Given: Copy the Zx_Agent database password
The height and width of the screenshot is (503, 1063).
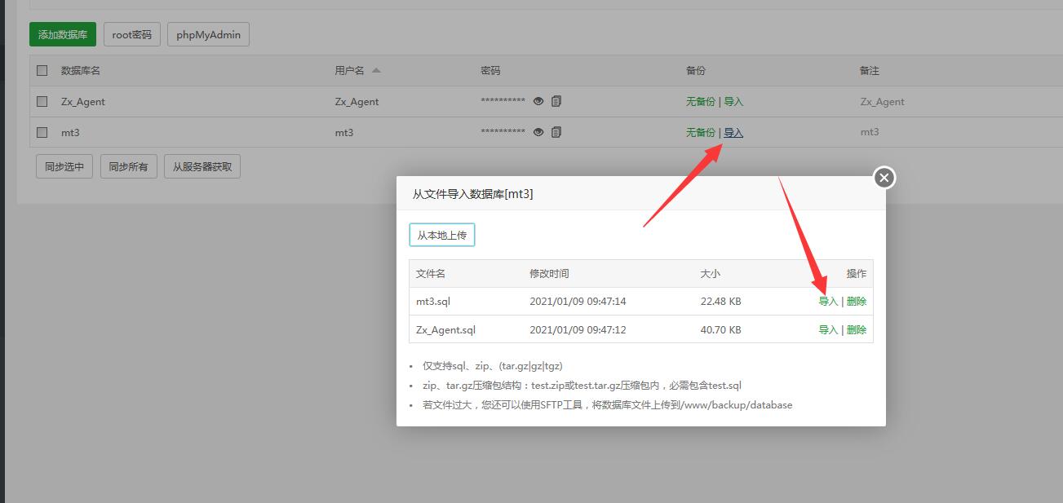Looking at the screenshot, I should click(x=556, y=101).
